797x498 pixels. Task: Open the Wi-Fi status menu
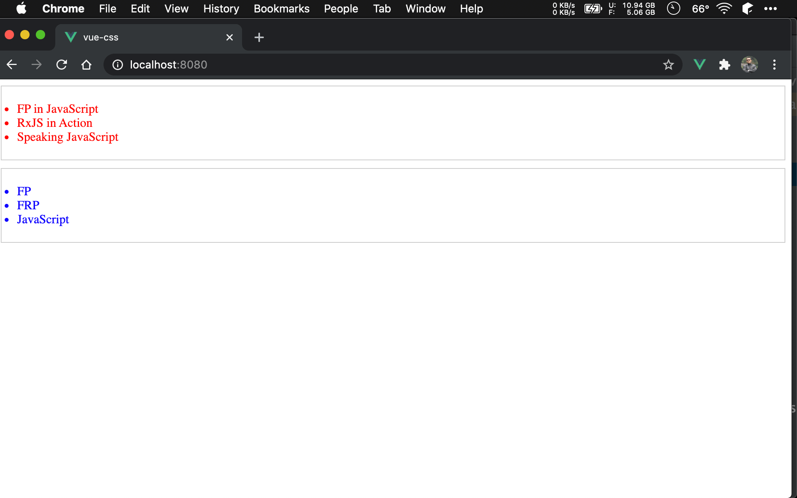tap(724, 9)
